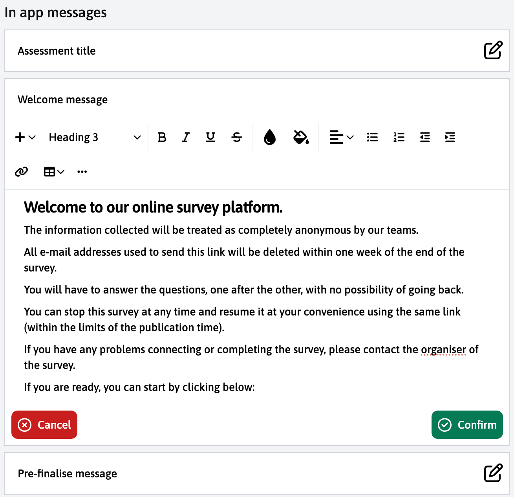Click the red Cancel button
The height and width of the screenshot is (497, 514).
(x=44, y=425)
